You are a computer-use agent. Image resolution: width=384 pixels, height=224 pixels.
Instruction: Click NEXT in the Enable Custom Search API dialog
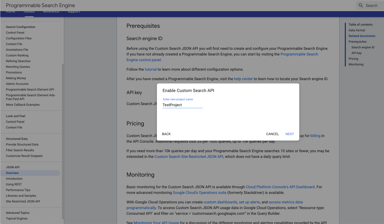pos(289,134)
